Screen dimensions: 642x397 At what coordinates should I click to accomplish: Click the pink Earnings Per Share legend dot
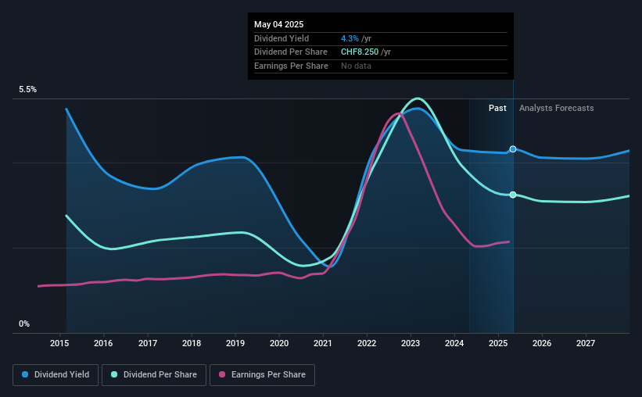click(x=222, y=374)
